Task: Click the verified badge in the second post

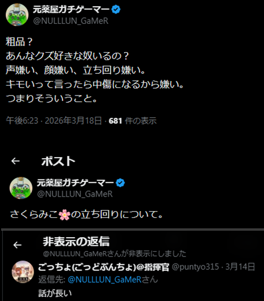Action: 120,183
